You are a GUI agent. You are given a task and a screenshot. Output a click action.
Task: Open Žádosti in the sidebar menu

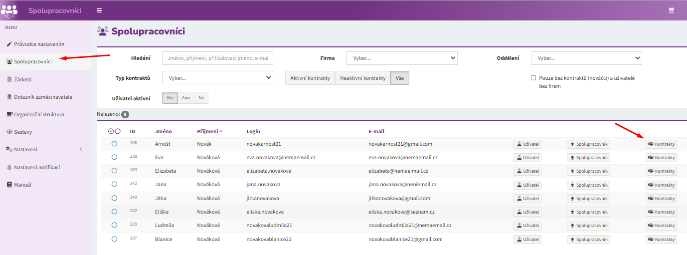coord(22,79)
